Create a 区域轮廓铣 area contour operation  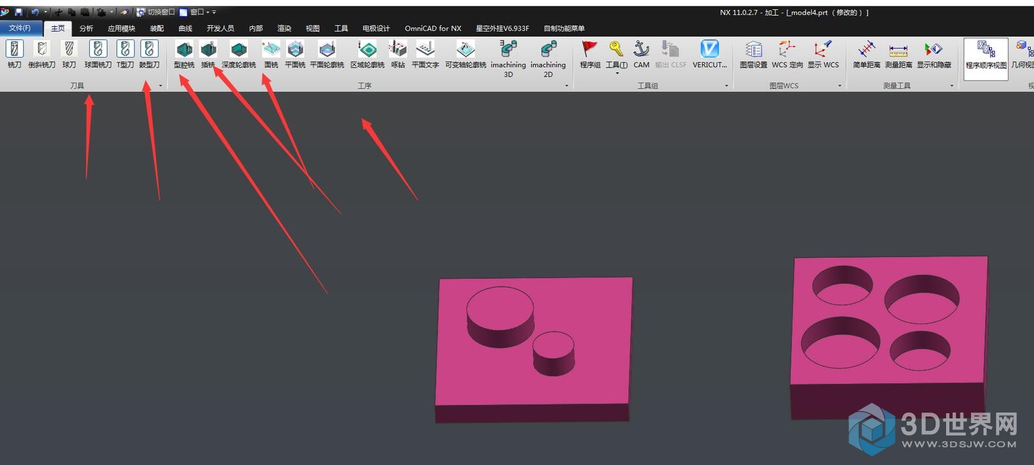click(x=367, y=54)
